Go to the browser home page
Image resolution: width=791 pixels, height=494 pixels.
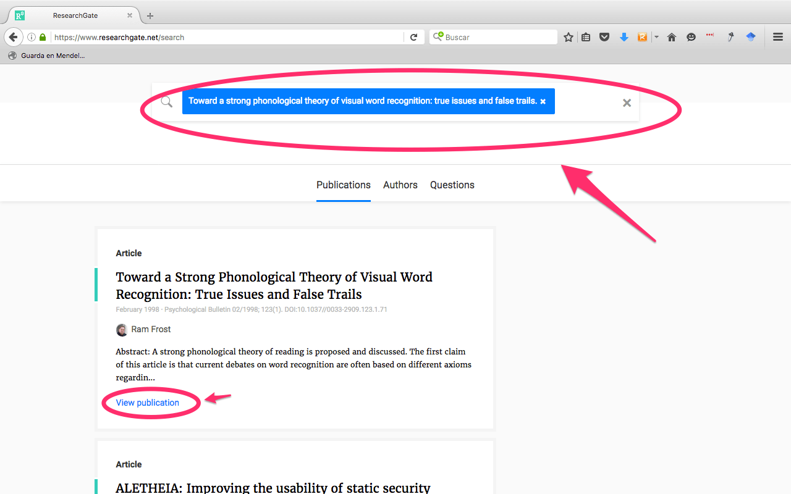tap(672, 37)
